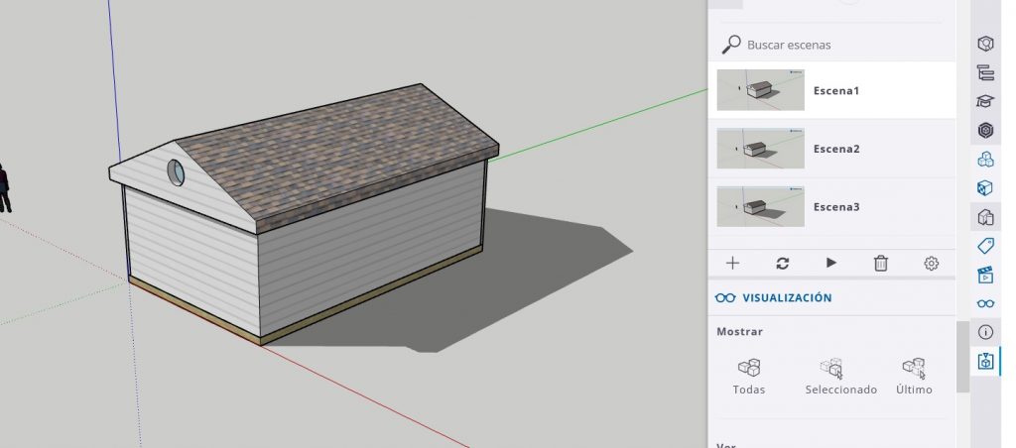Delete scene using the trash icon
The image size is (1016, 448).
tap(880, 263)
